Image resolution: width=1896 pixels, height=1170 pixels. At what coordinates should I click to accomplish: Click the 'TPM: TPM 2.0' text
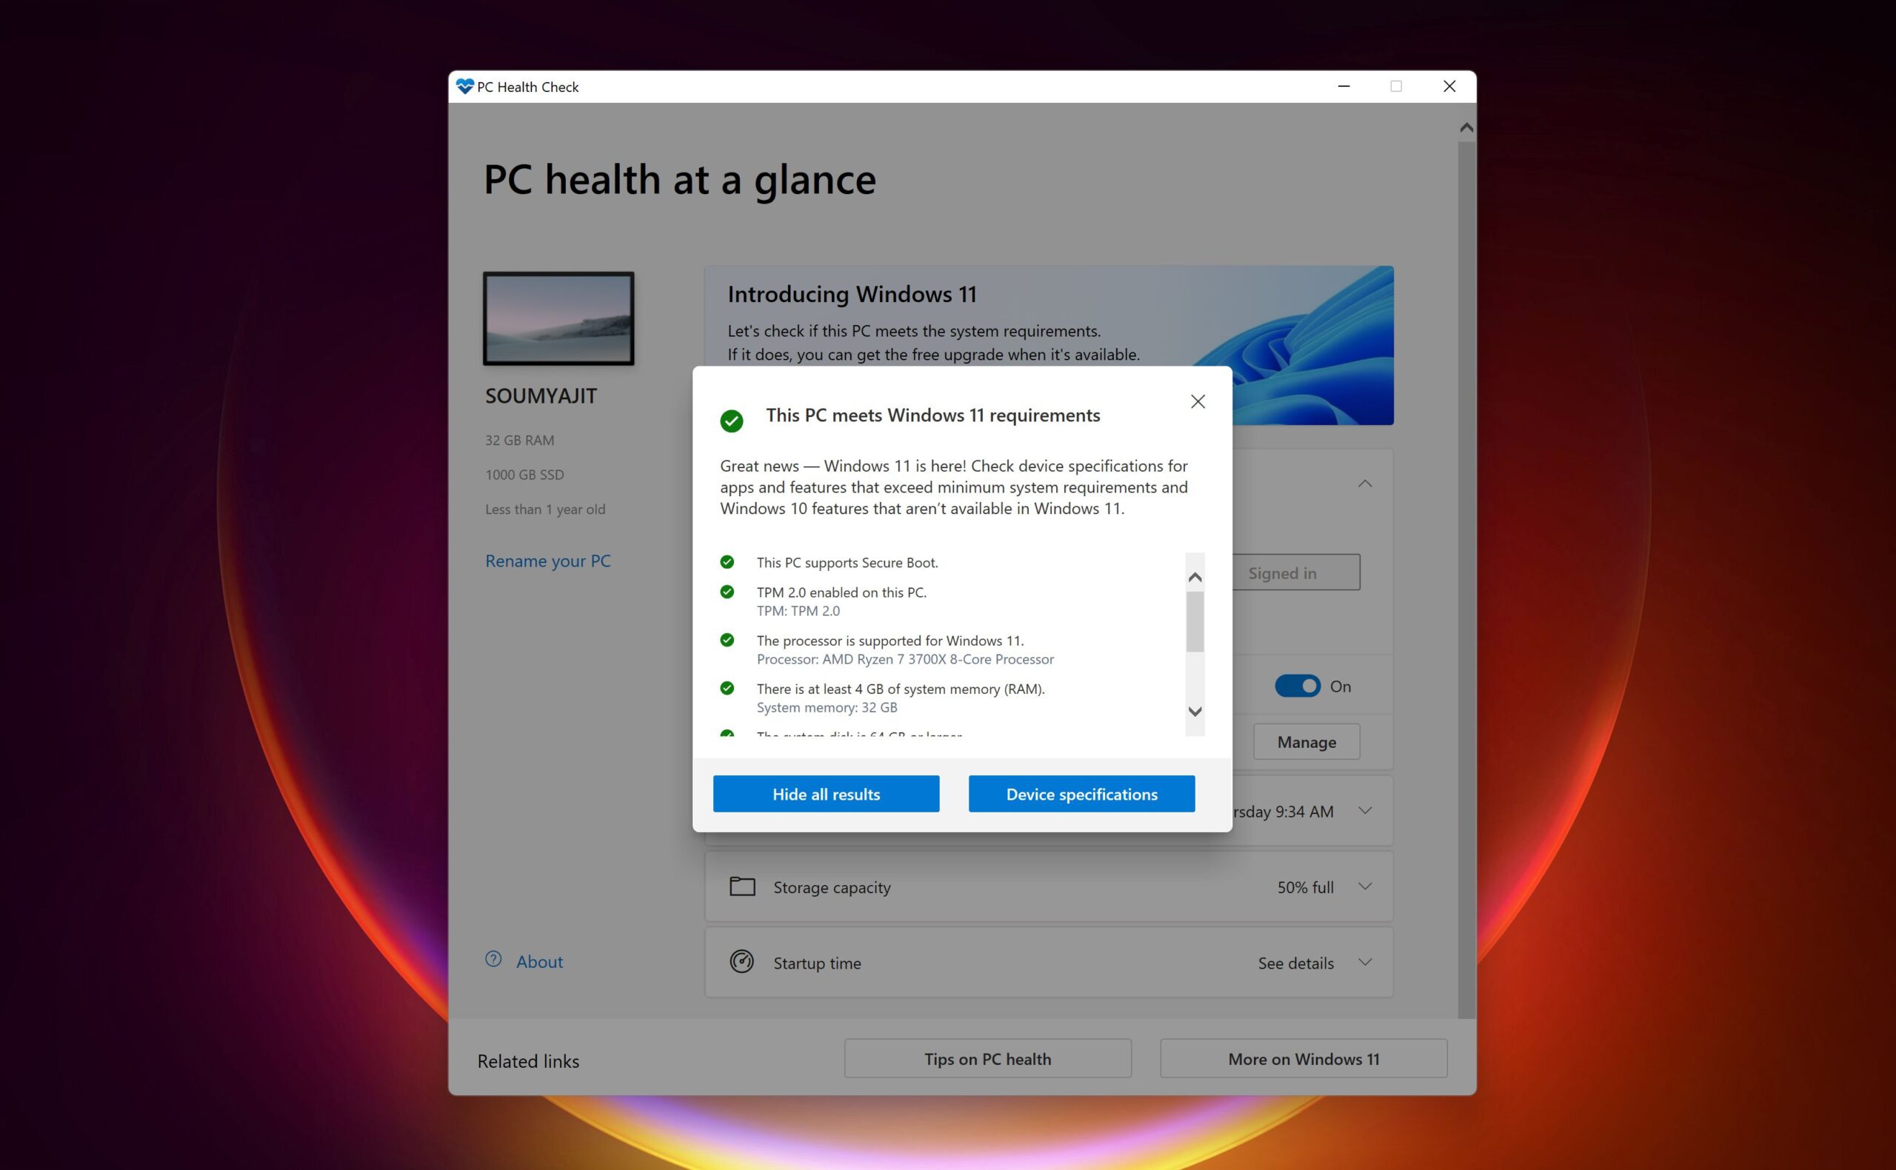[798, 610]
